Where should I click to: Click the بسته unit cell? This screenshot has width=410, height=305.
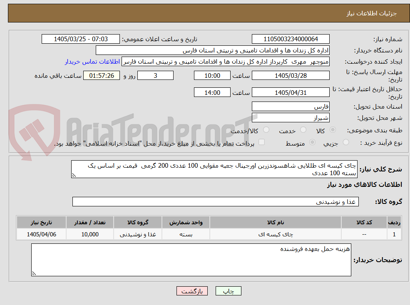[186, 234]
